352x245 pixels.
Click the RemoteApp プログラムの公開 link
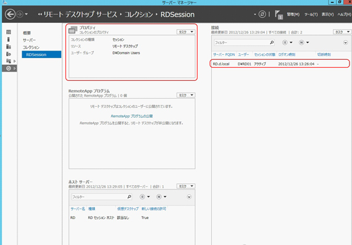[132, 116]
